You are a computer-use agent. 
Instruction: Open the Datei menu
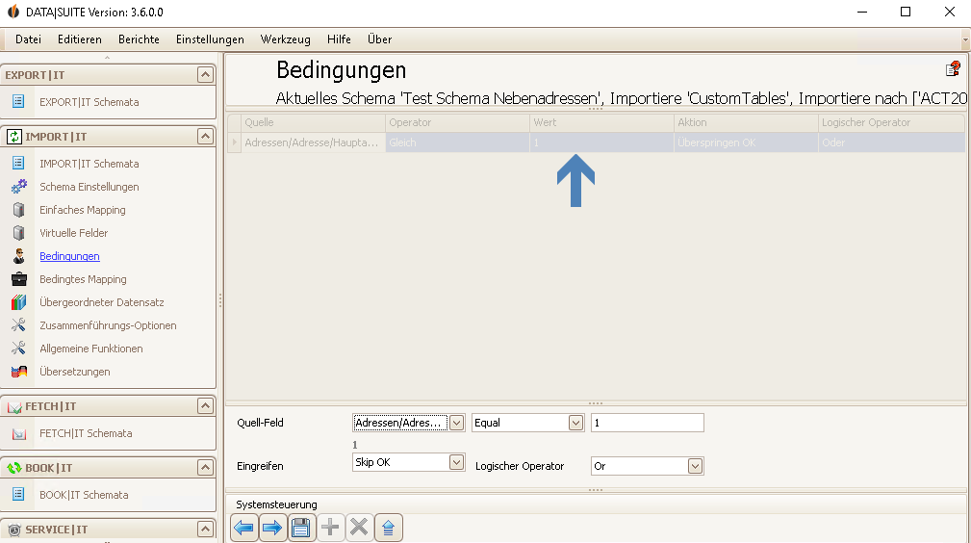pos(29,39)
